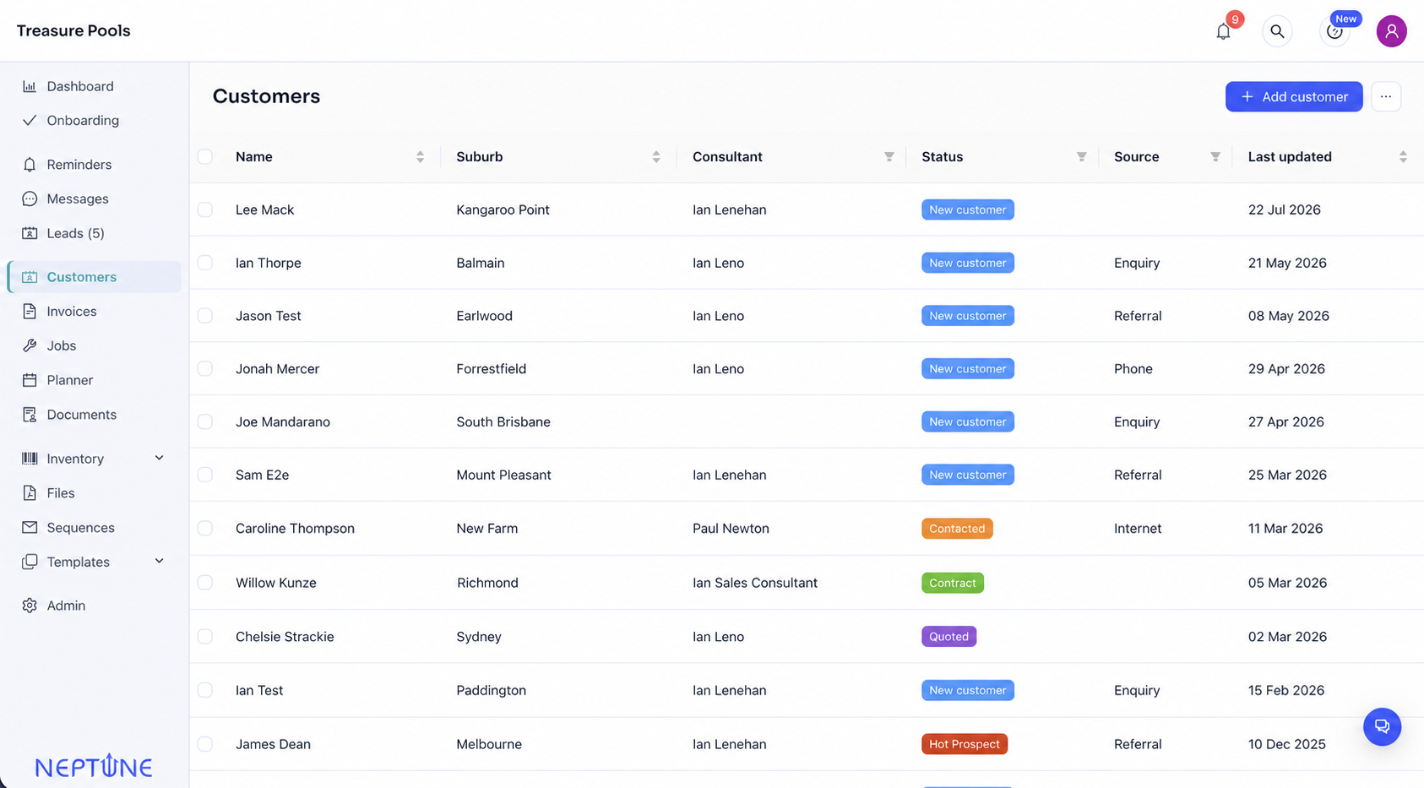Click the Inventory barcode icon
Screen dimensions: 1424x788
30,459
